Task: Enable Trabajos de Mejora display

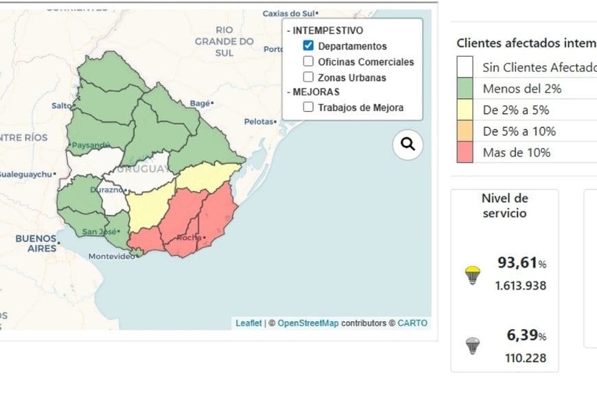Action: coord(308,107)
